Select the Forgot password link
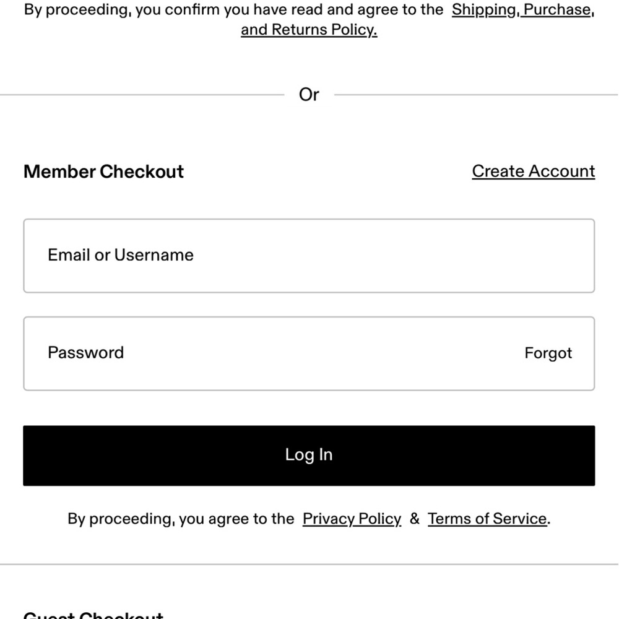The height and width of the screenshot is (619, 619). (x=548, y=353)
